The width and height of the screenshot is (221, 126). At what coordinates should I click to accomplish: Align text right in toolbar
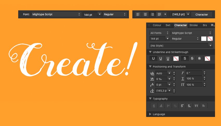pyautogui.click(x=152, y=14)
